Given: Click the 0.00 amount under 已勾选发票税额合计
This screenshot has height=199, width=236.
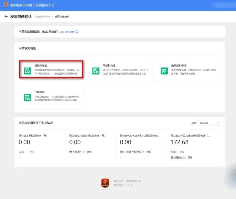Looking at the screenshot, I should pyautogui.click(x=24, y=142).
